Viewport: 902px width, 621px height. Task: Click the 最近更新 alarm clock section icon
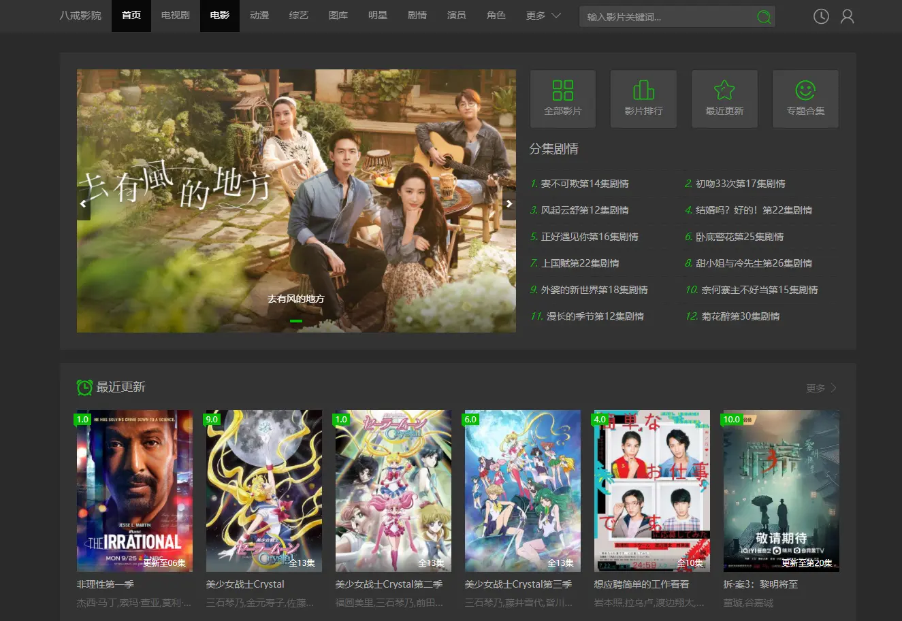[x=84, y=387]
